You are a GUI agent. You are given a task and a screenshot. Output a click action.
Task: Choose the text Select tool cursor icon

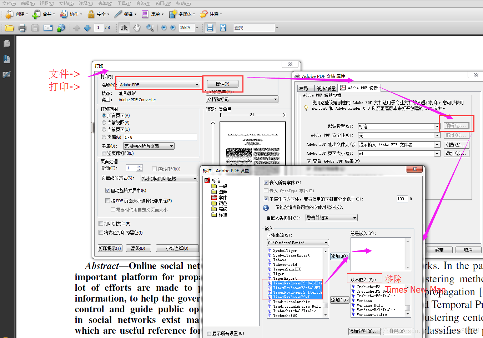[x=124, y=28]
